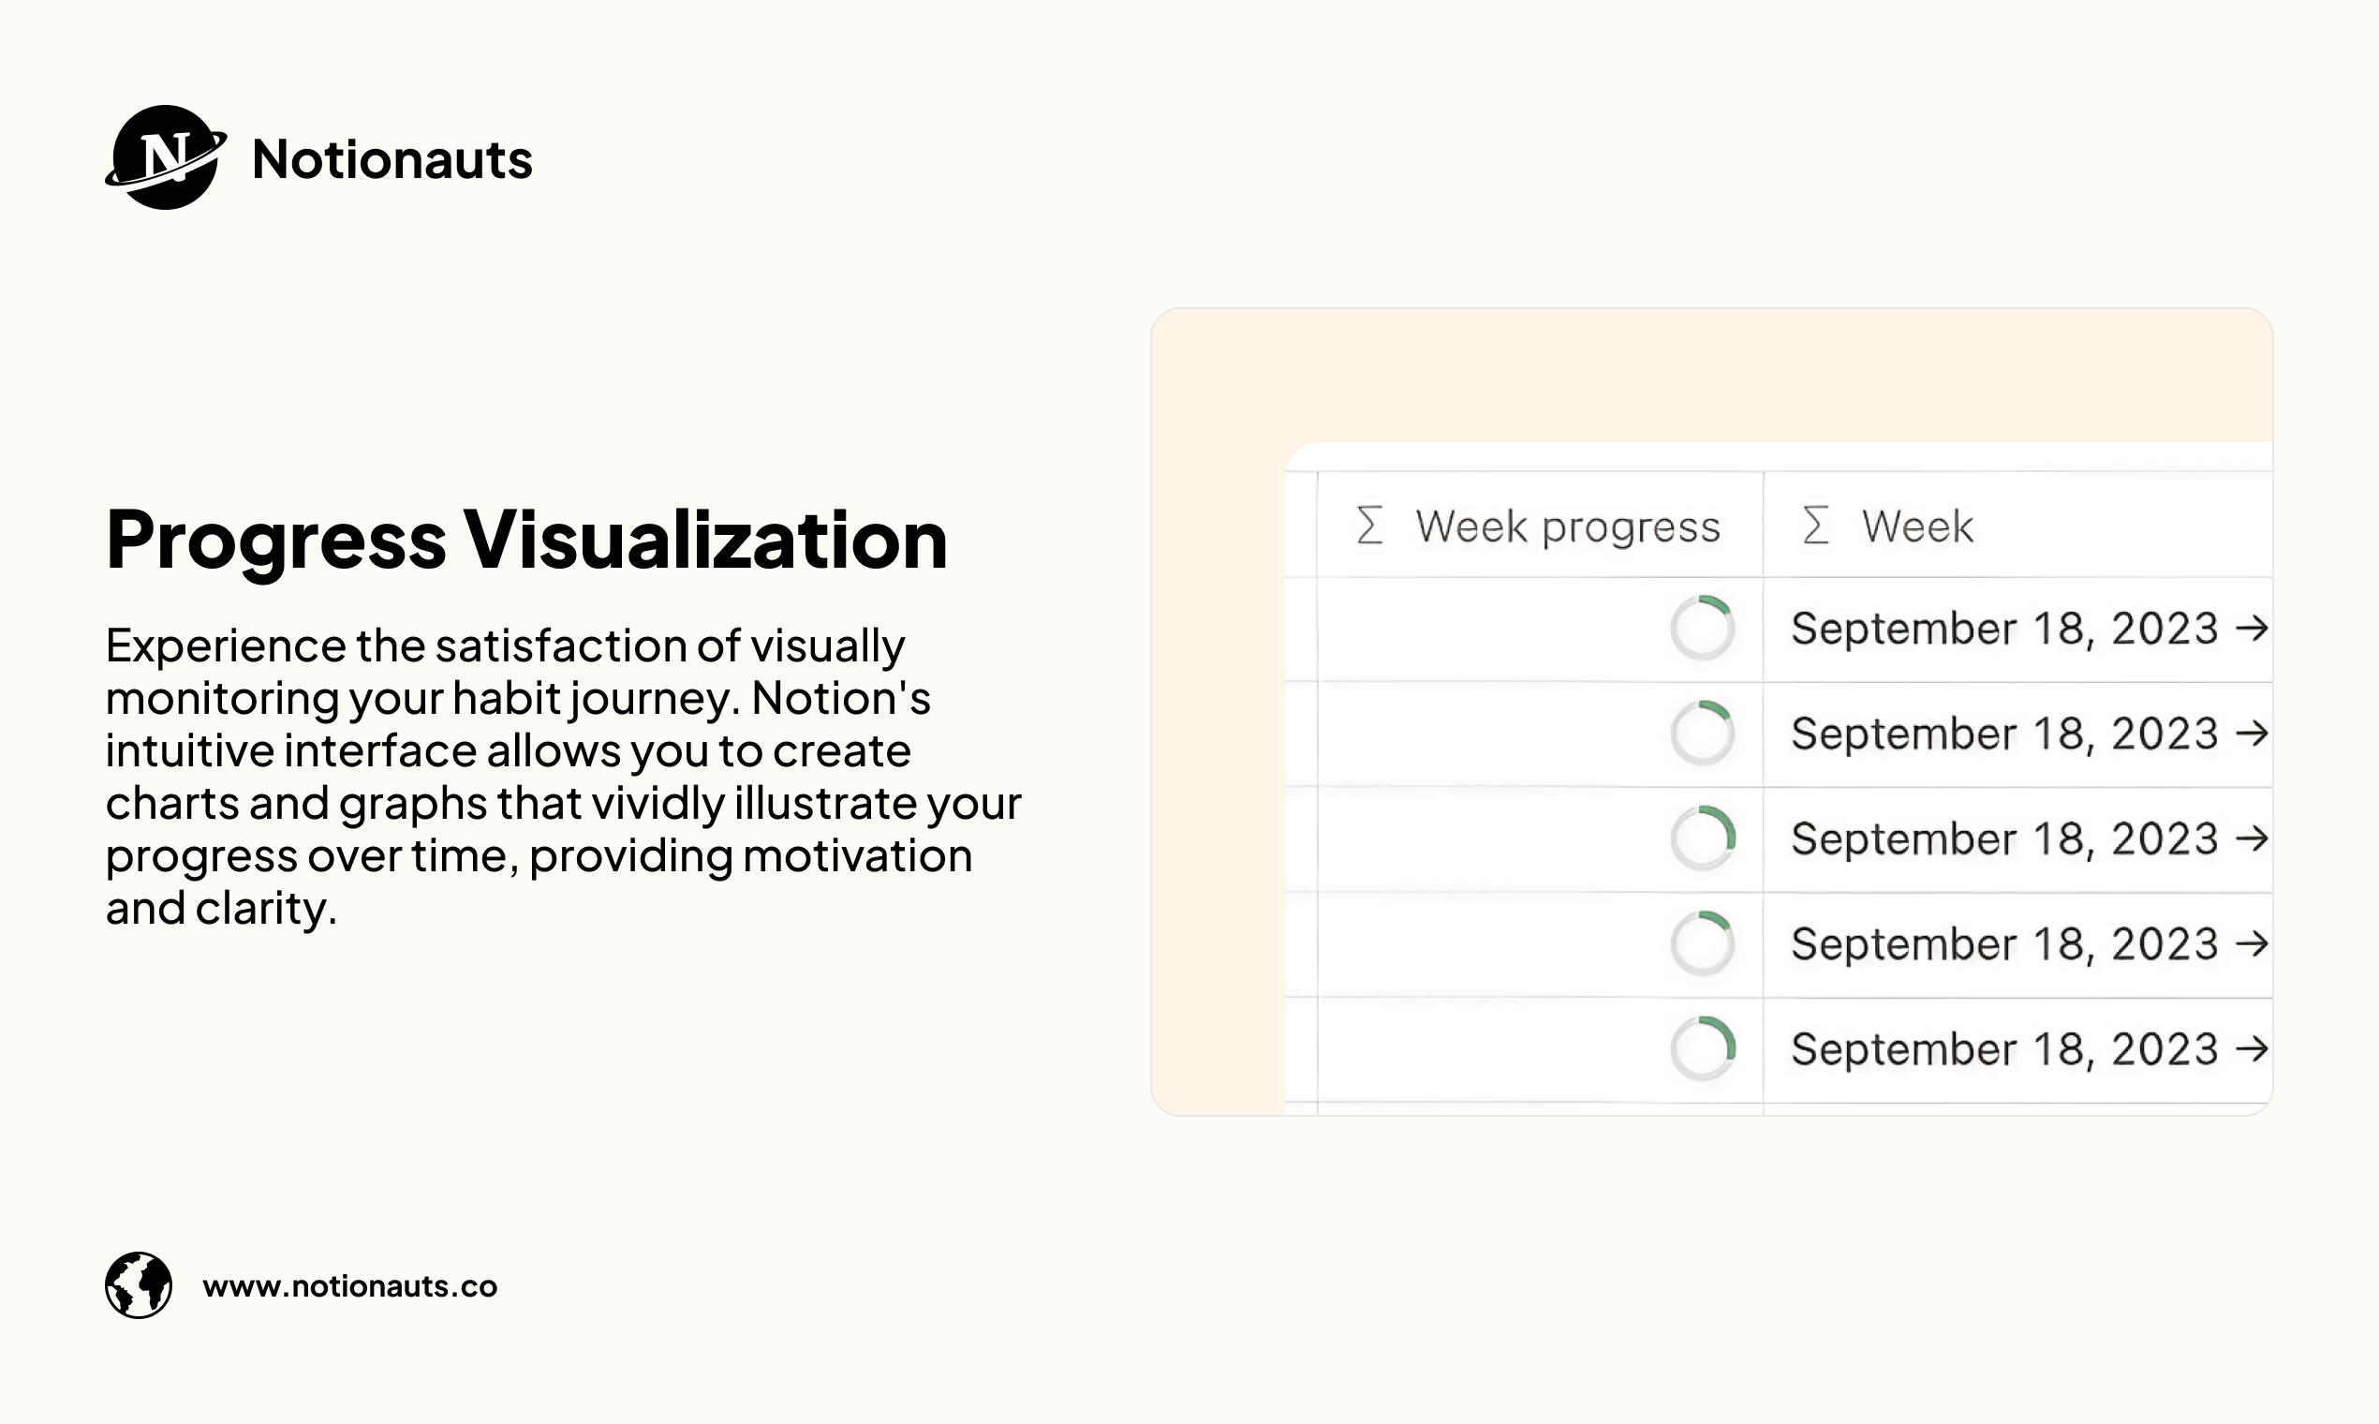This screenshot has height=1424, width=2379.
Task: Click the Progress Visualization heading
Action: 526,541
